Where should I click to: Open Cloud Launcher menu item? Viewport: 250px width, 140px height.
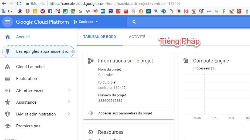tap(31, 67)
